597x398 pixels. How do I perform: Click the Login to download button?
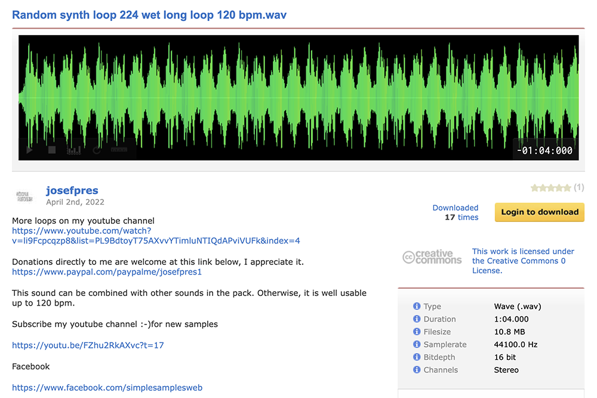point(540,212)
